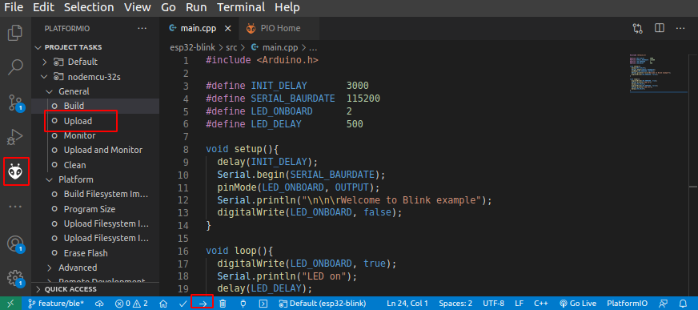The height and width of the screenshot is (310, 698).
Task: Expand the Default project task folder
Action: 70,62
